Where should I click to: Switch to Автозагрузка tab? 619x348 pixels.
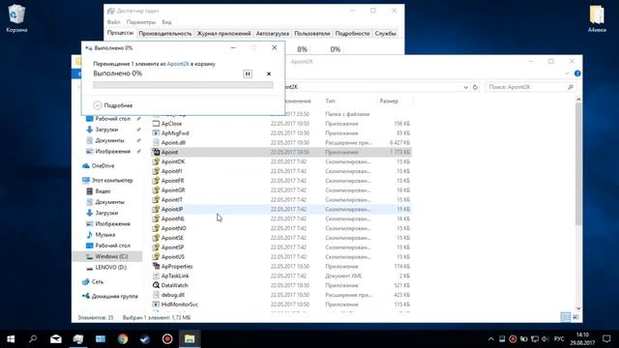[x=273, y=34]
